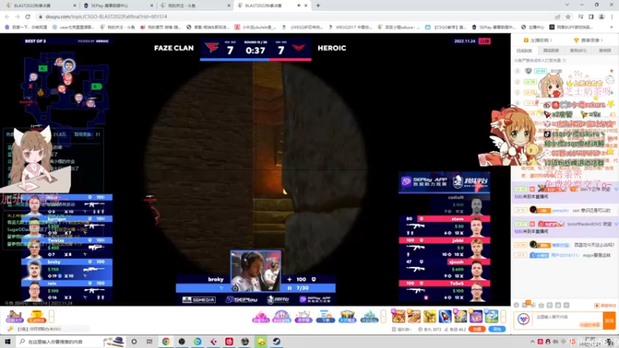This screenshot has width=619, height=348.
Task: Toggle the browser side panel icon
Action: (591, 16)
